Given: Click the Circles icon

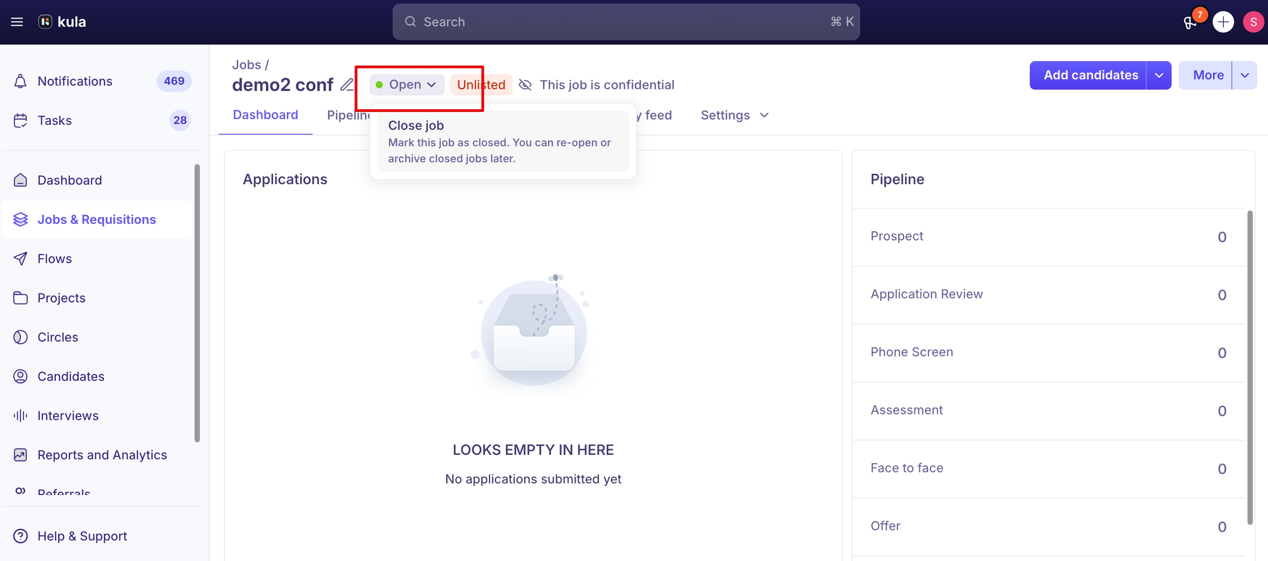Looking at the screenshot, I should click(20, 337).
